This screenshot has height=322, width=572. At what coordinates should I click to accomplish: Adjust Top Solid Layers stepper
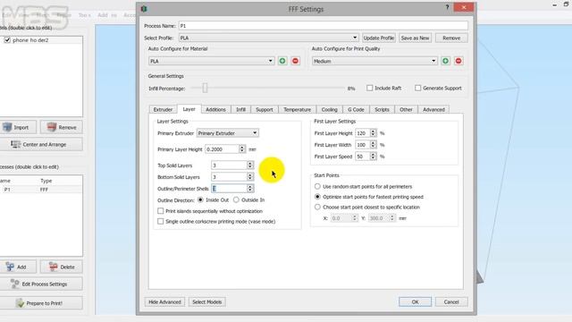pyautogui.click(x=250, y=165)
